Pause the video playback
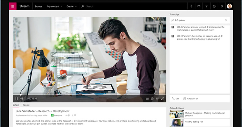The width and height of the screenshot is (242, 127). (x=16, y=98)
